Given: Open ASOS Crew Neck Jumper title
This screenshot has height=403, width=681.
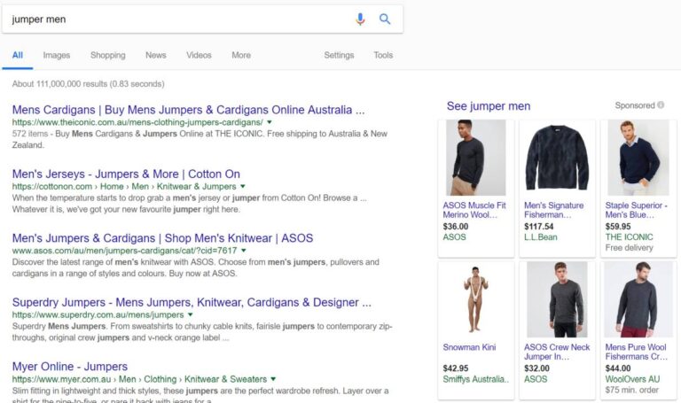Looking at the screenshot, I should coord(557,352).
